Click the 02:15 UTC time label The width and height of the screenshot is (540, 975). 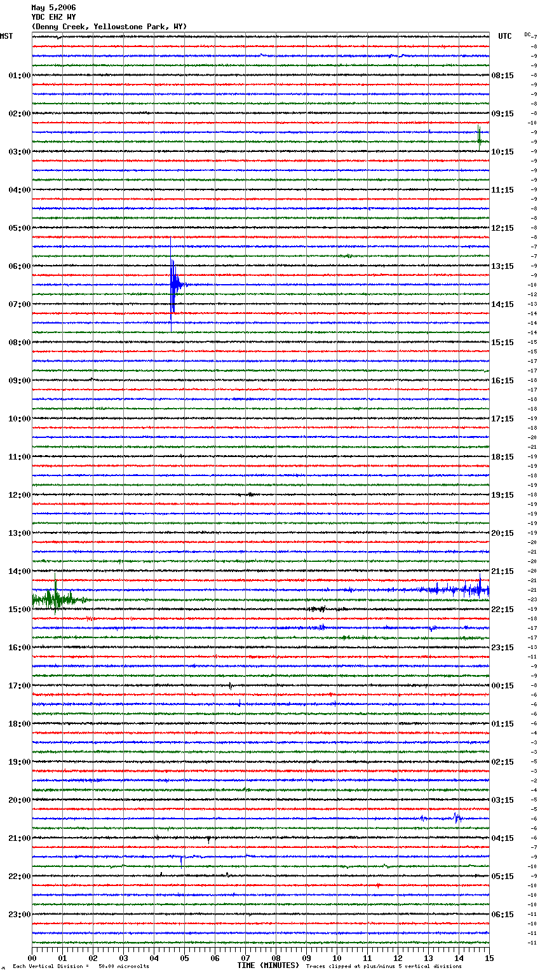coord(503,762)
